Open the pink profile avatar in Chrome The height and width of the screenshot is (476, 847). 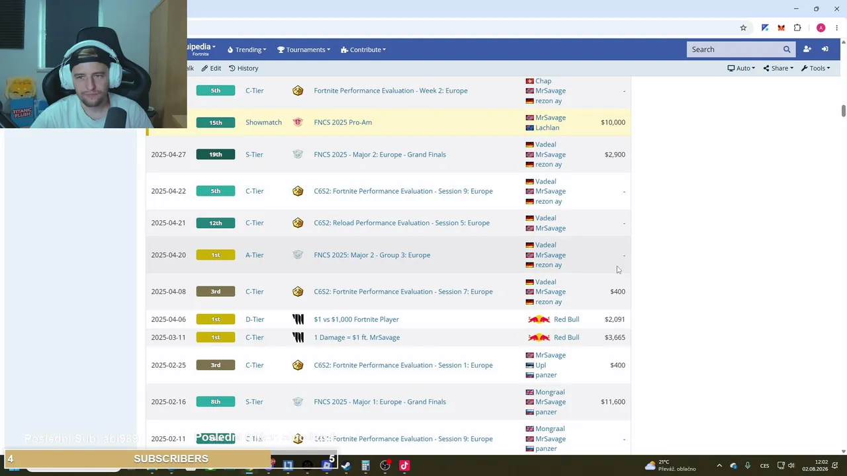click(821, 28)
